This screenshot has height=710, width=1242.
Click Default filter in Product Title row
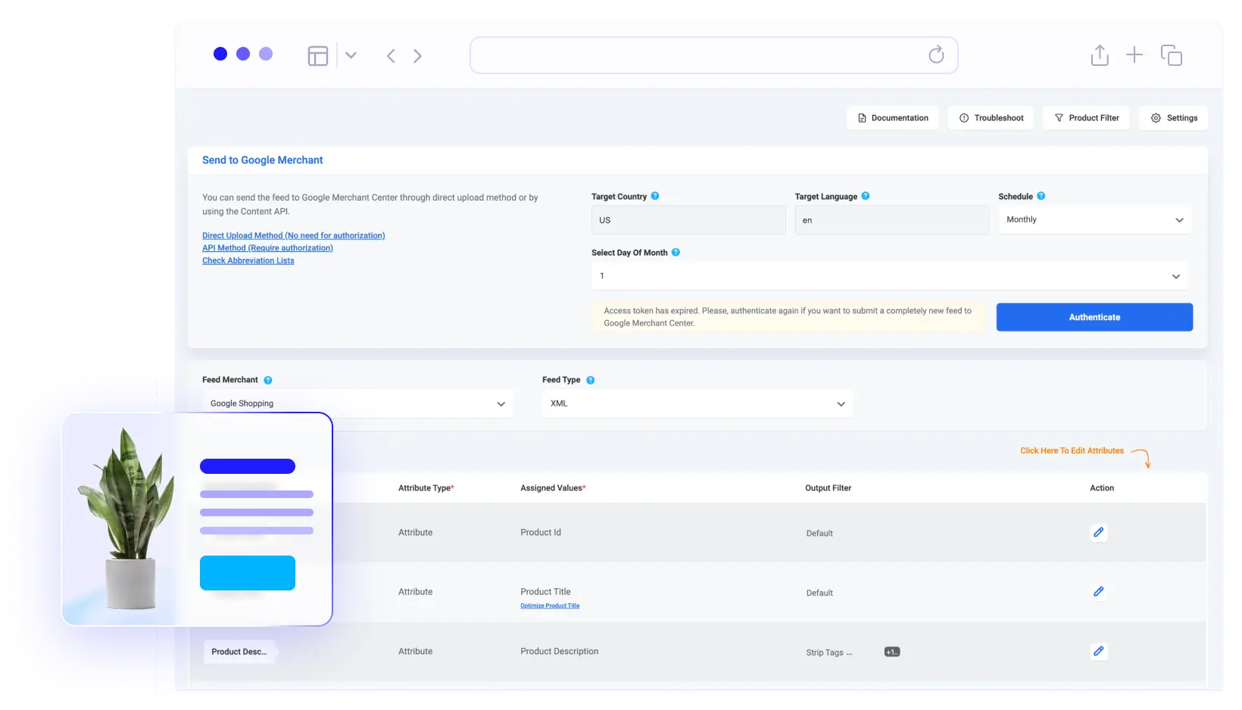click(819, 593)
